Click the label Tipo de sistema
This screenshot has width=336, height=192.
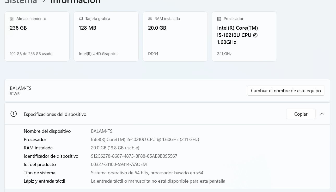40,173
